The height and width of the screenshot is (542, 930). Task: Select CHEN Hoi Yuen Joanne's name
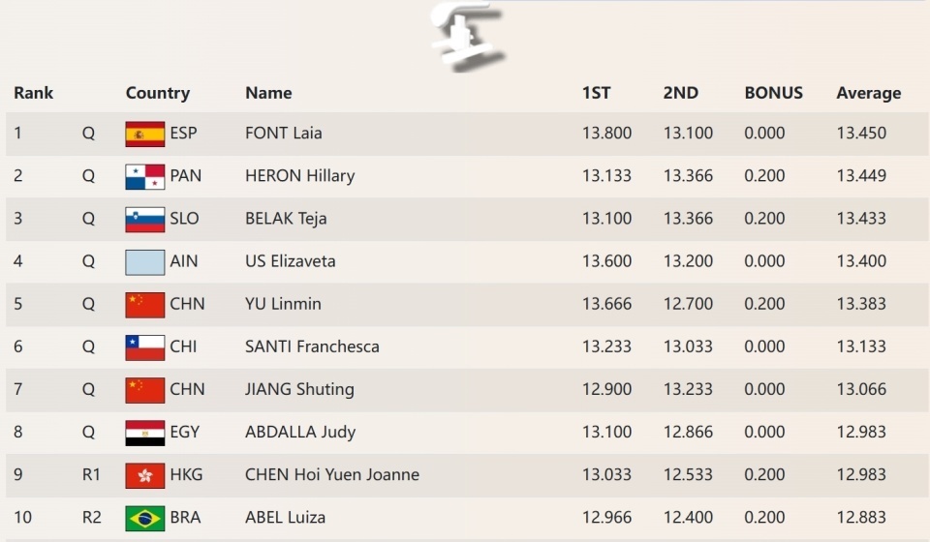click(x=331, y=474)
